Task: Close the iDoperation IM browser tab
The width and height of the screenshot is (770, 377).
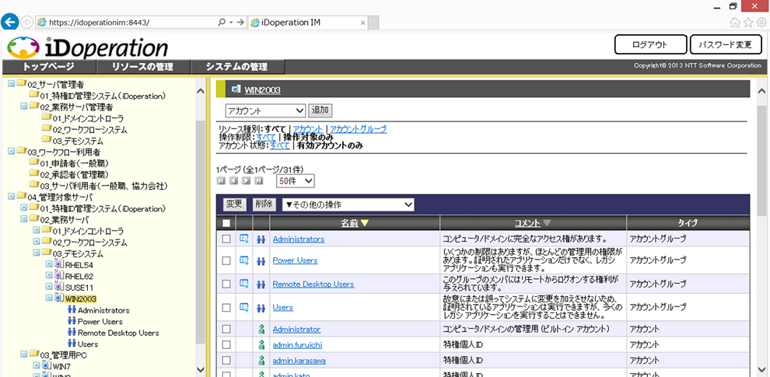Action: click(x=363, y=23)
